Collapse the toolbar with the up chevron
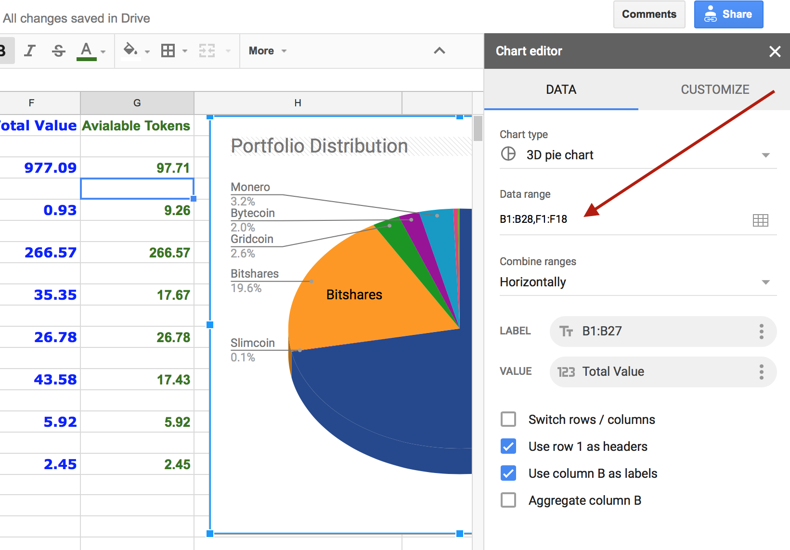Screen dimensions: 790x550 click(x=440, y=51)
